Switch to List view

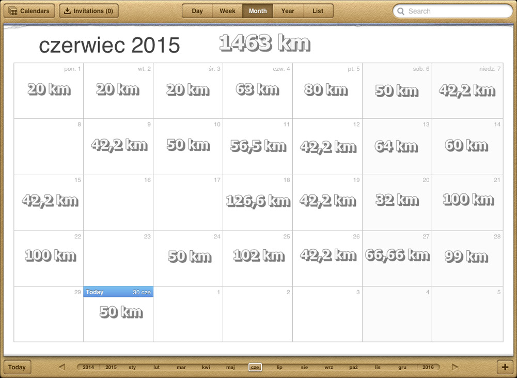tap(318, 11)
